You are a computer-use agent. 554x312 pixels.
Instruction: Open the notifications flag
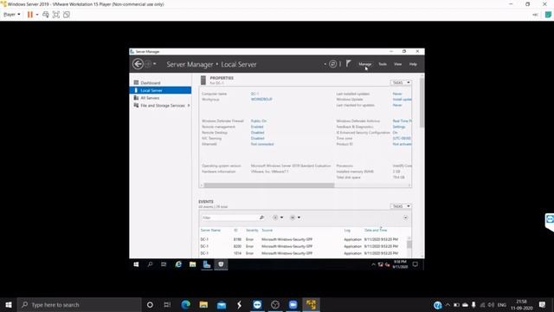(x=348, y=63)
